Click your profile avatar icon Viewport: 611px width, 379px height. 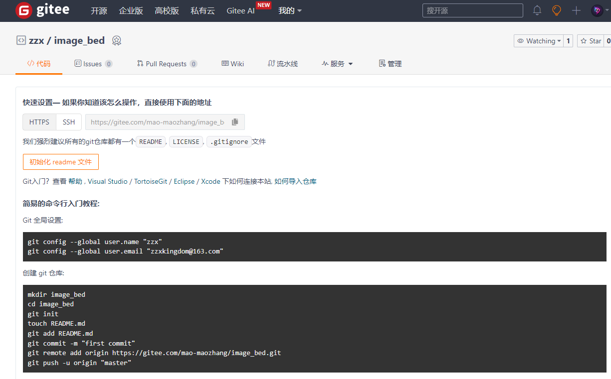pos(597,10)
